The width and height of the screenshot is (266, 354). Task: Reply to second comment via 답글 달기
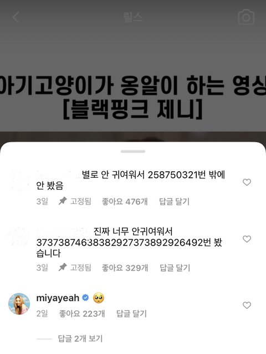pos(175,268)
